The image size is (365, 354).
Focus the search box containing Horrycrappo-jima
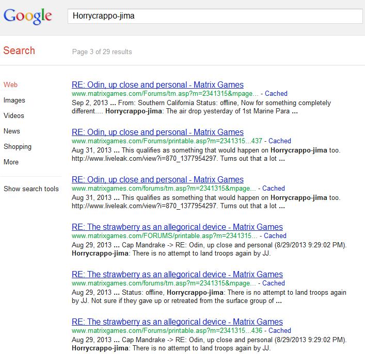pos(215,16)
